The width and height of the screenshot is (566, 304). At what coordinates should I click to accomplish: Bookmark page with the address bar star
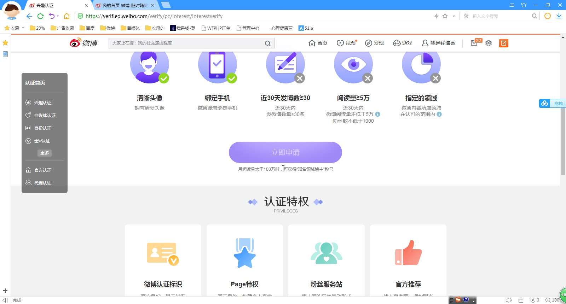pos(445,16)
